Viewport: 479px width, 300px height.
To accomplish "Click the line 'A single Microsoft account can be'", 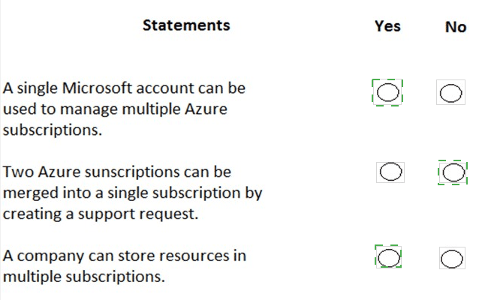I will pyautogui.click(x=124, y=88).
